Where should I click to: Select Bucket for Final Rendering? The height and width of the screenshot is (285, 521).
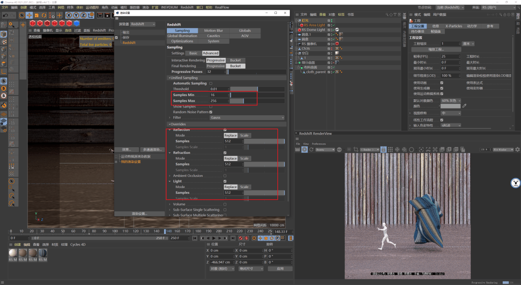point(235,66)
